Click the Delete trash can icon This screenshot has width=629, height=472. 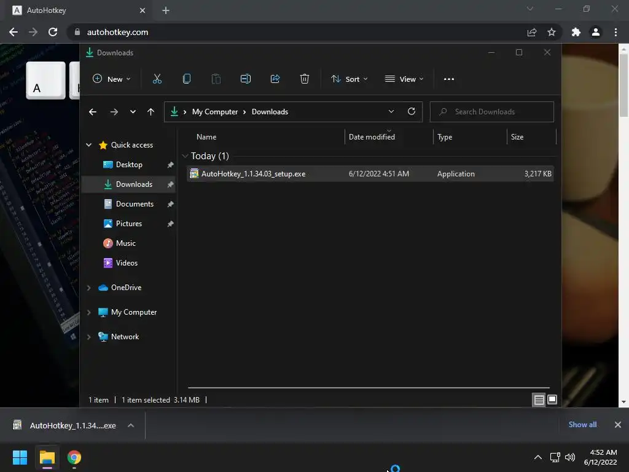pyautogui.click(x=305, y=79)
